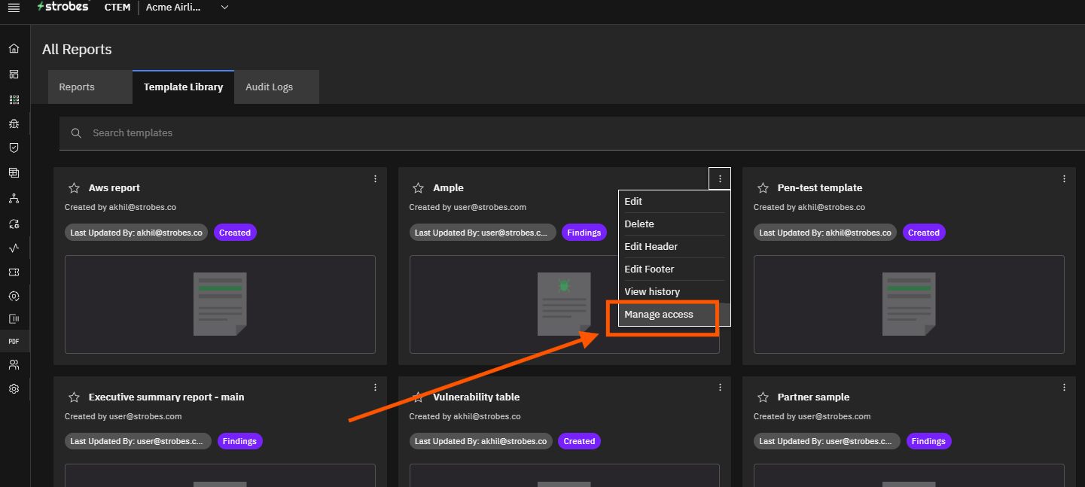Click the All Reports heading

click(77, 50)
